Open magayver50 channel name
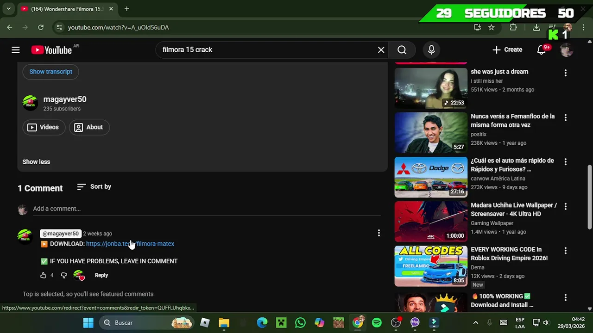 coord(65,99)
